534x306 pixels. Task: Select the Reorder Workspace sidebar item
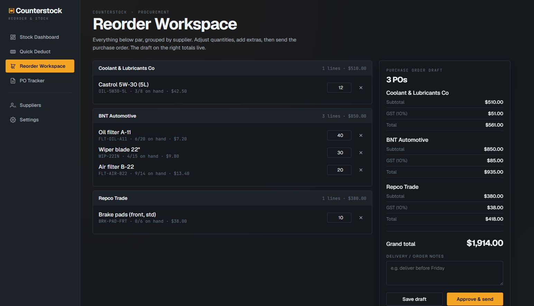click(x=40, y=66)
